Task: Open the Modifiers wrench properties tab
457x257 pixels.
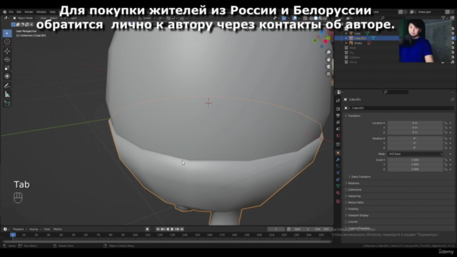Action: click(338, 160)
